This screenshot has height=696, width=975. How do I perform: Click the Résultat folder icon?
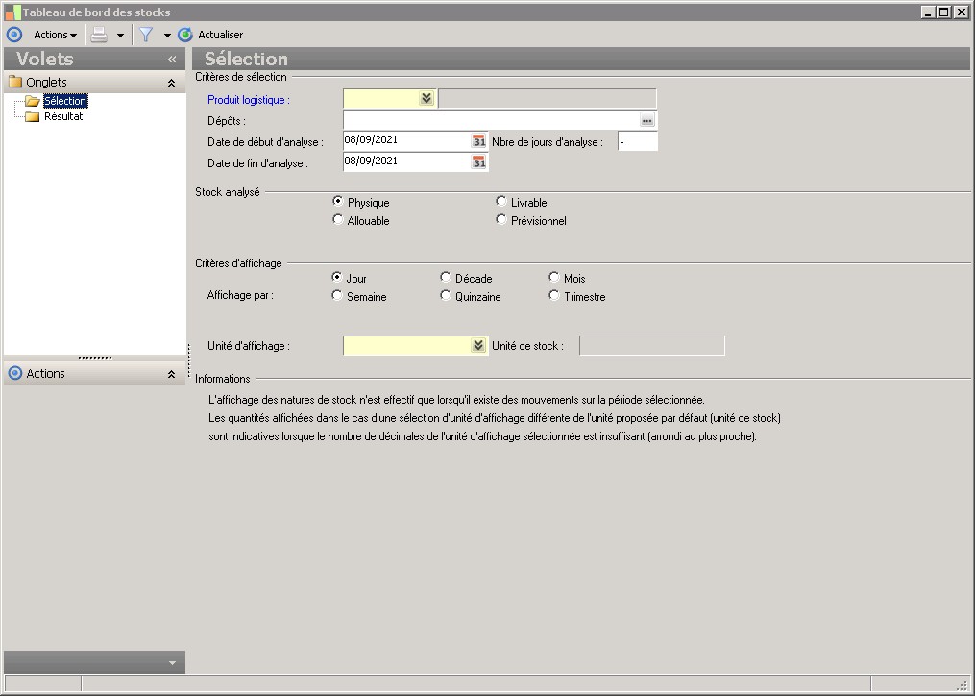coord(33,116)
